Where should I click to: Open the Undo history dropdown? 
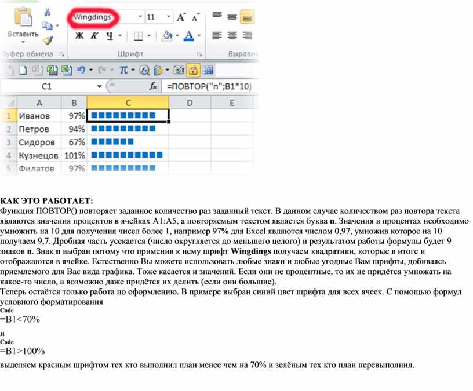click(x=90, y=70)
